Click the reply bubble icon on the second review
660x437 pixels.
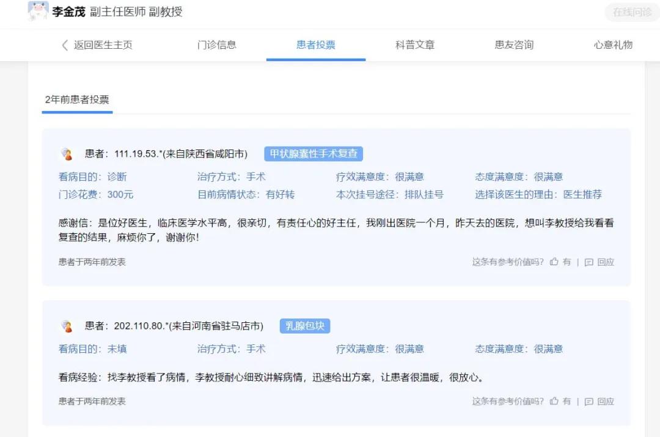click(588, 401)
